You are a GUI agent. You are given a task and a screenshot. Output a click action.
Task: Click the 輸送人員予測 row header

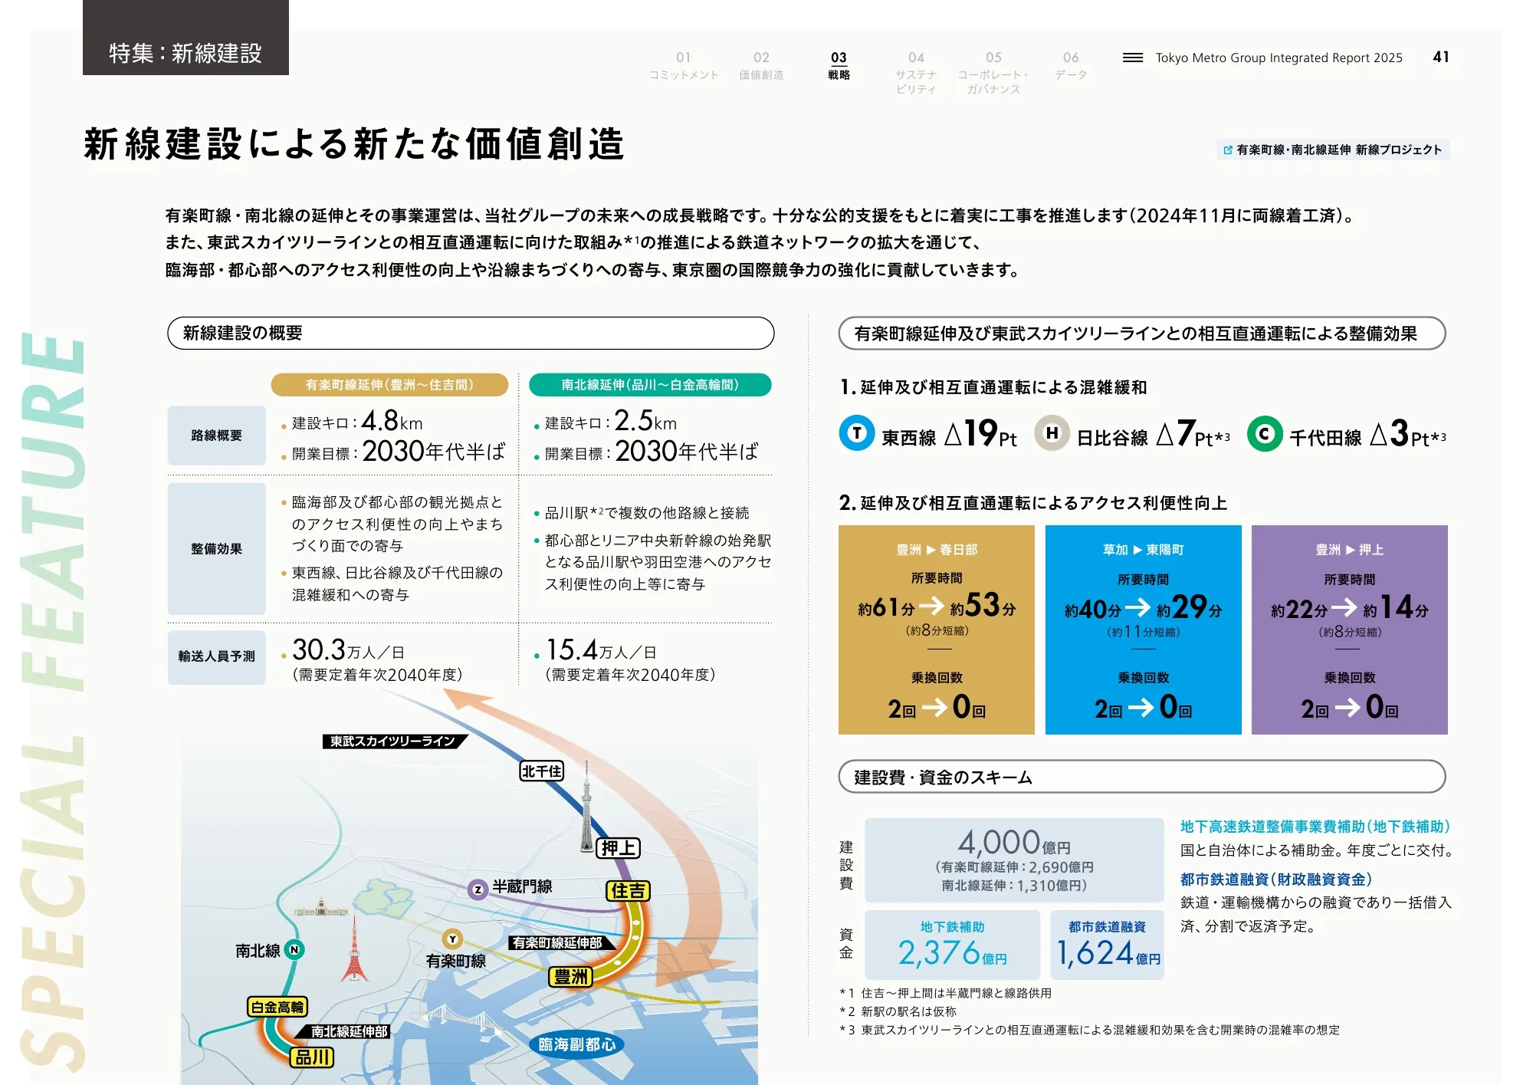[x=217, y=657]
